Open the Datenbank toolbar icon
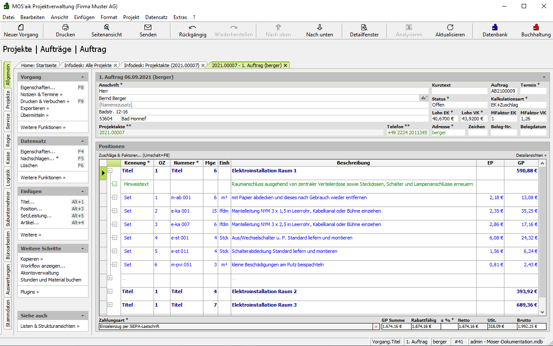The height and width of the screenshot is (346, 553). (x=495, y=27)
